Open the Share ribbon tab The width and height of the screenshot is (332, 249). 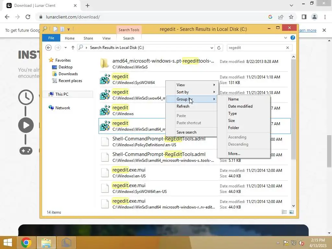[x=88, y=38]
